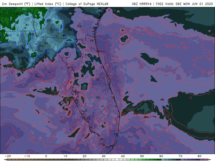The image size is (215, 161).
Task: Click the '65' dewpoint value on map
Action: [49, 21]
